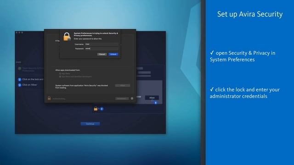Open the help question mark button
This screenshot has height=165, width=294.
click(132, 99)
